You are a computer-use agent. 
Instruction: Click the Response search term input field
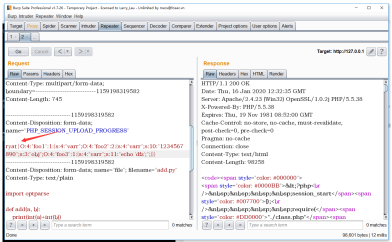pos(305,225)
